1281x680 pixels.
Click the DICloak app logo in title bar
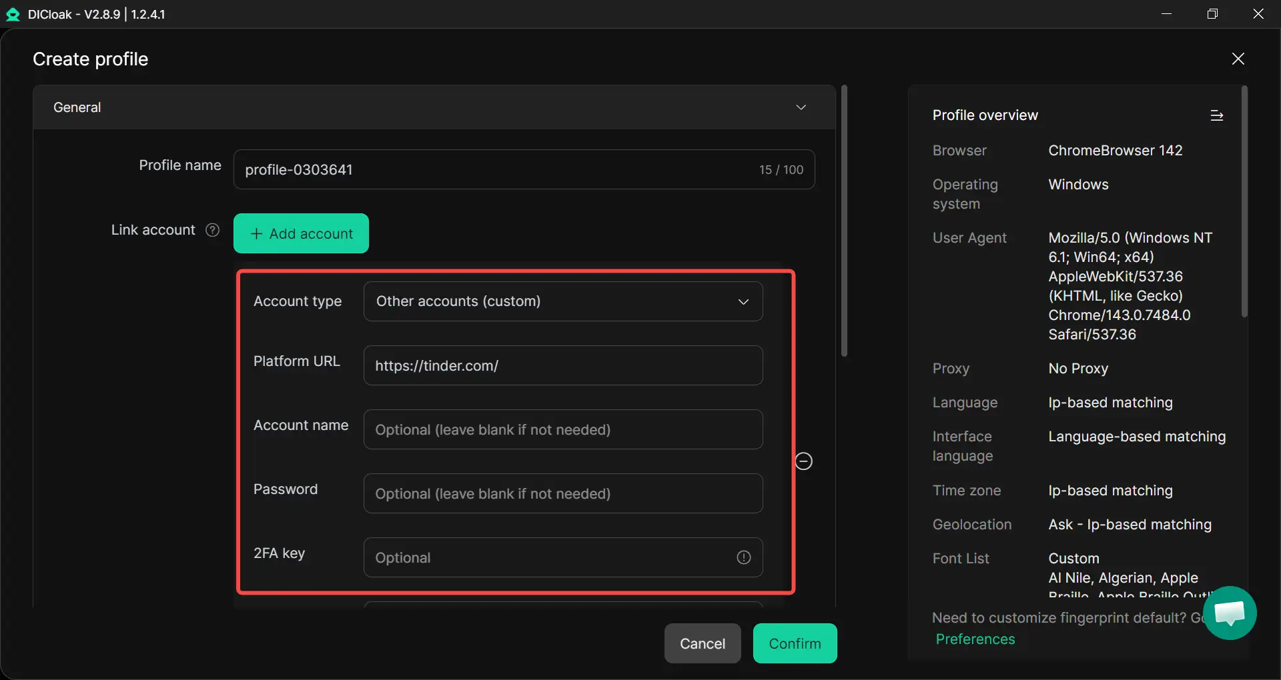(x=13, y=14)
